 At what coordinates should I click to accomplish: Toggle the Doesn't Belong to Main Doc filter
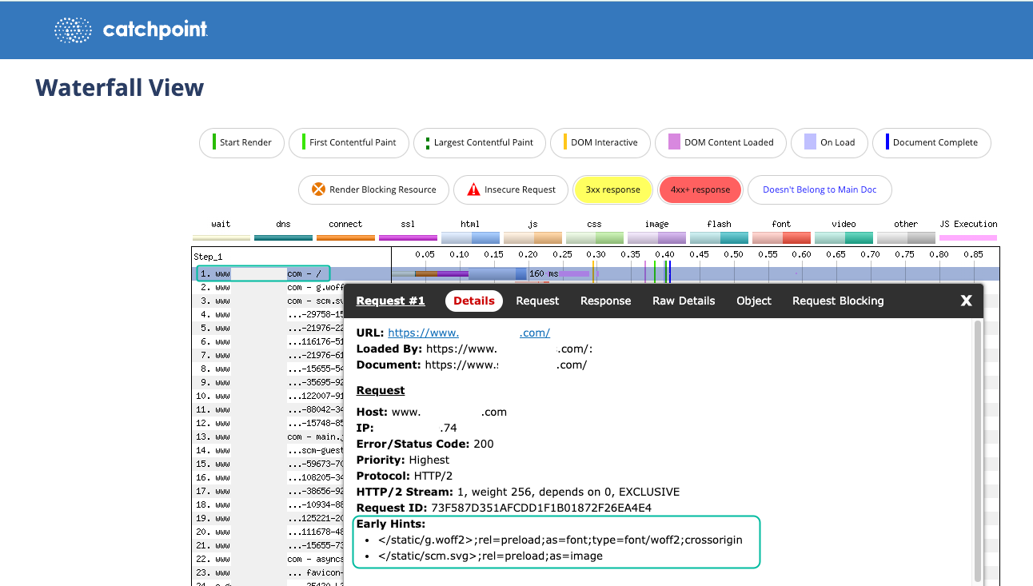[x=820, y=189]
